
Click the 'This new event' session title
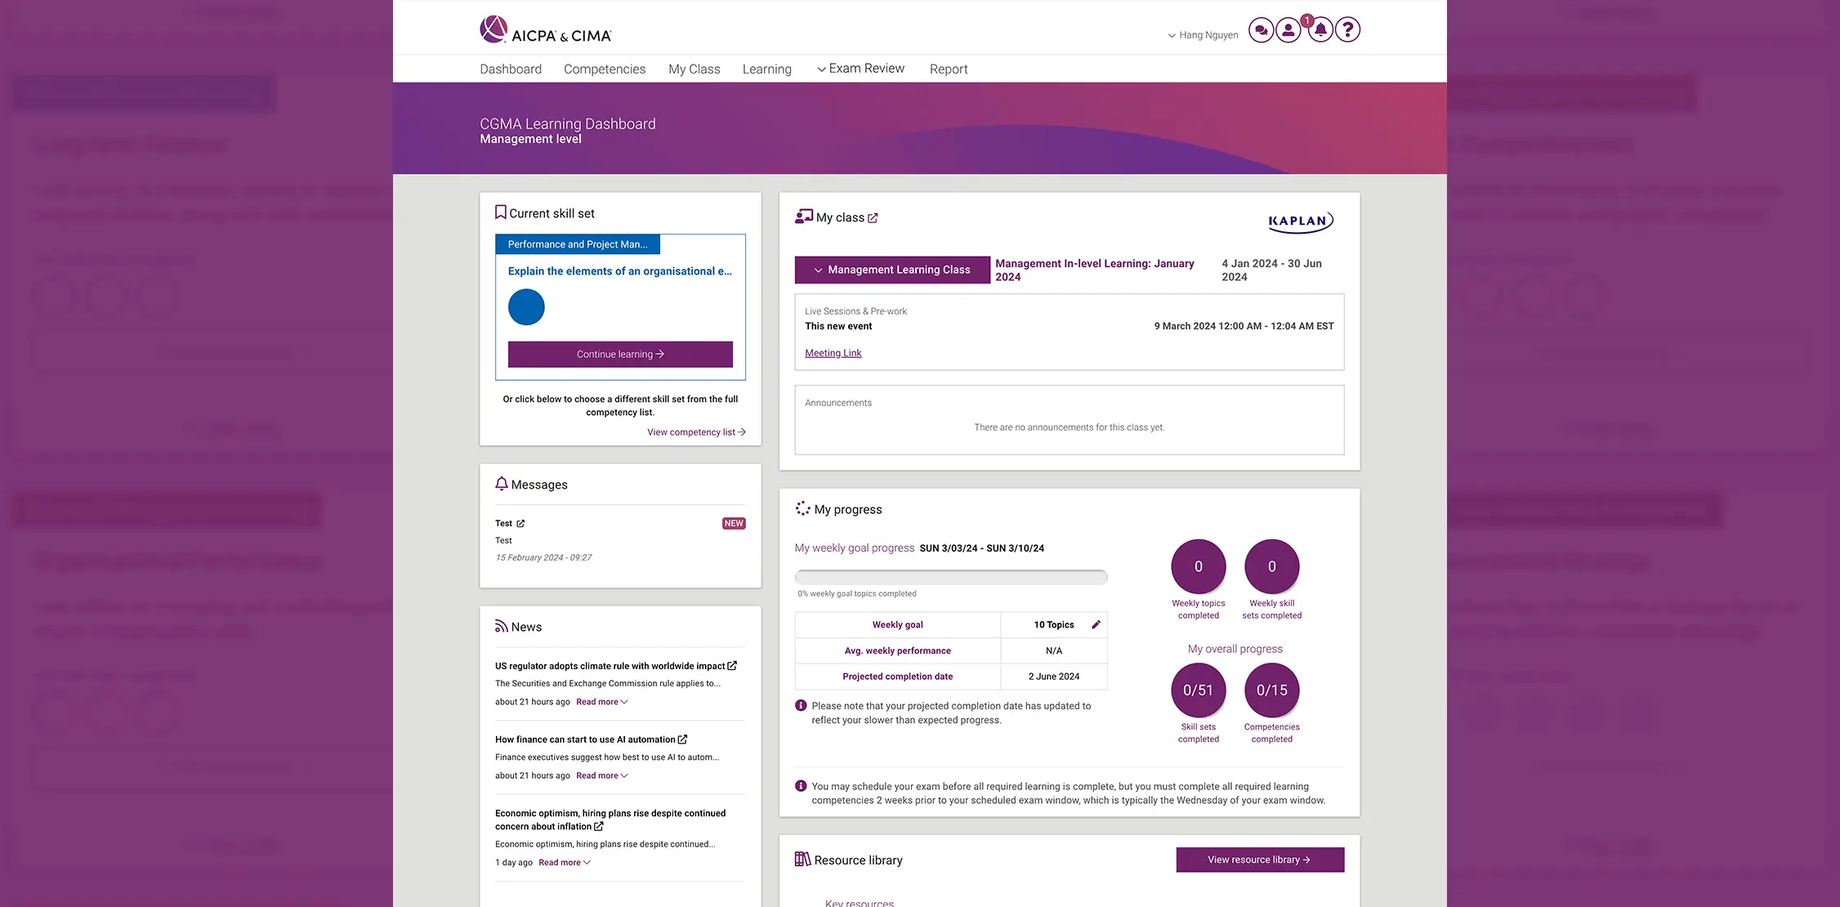coord(838,326)
